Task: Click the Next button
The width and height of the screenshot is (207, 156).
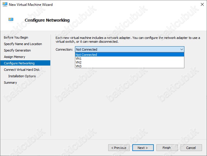Action: click(x=143, y=148)
